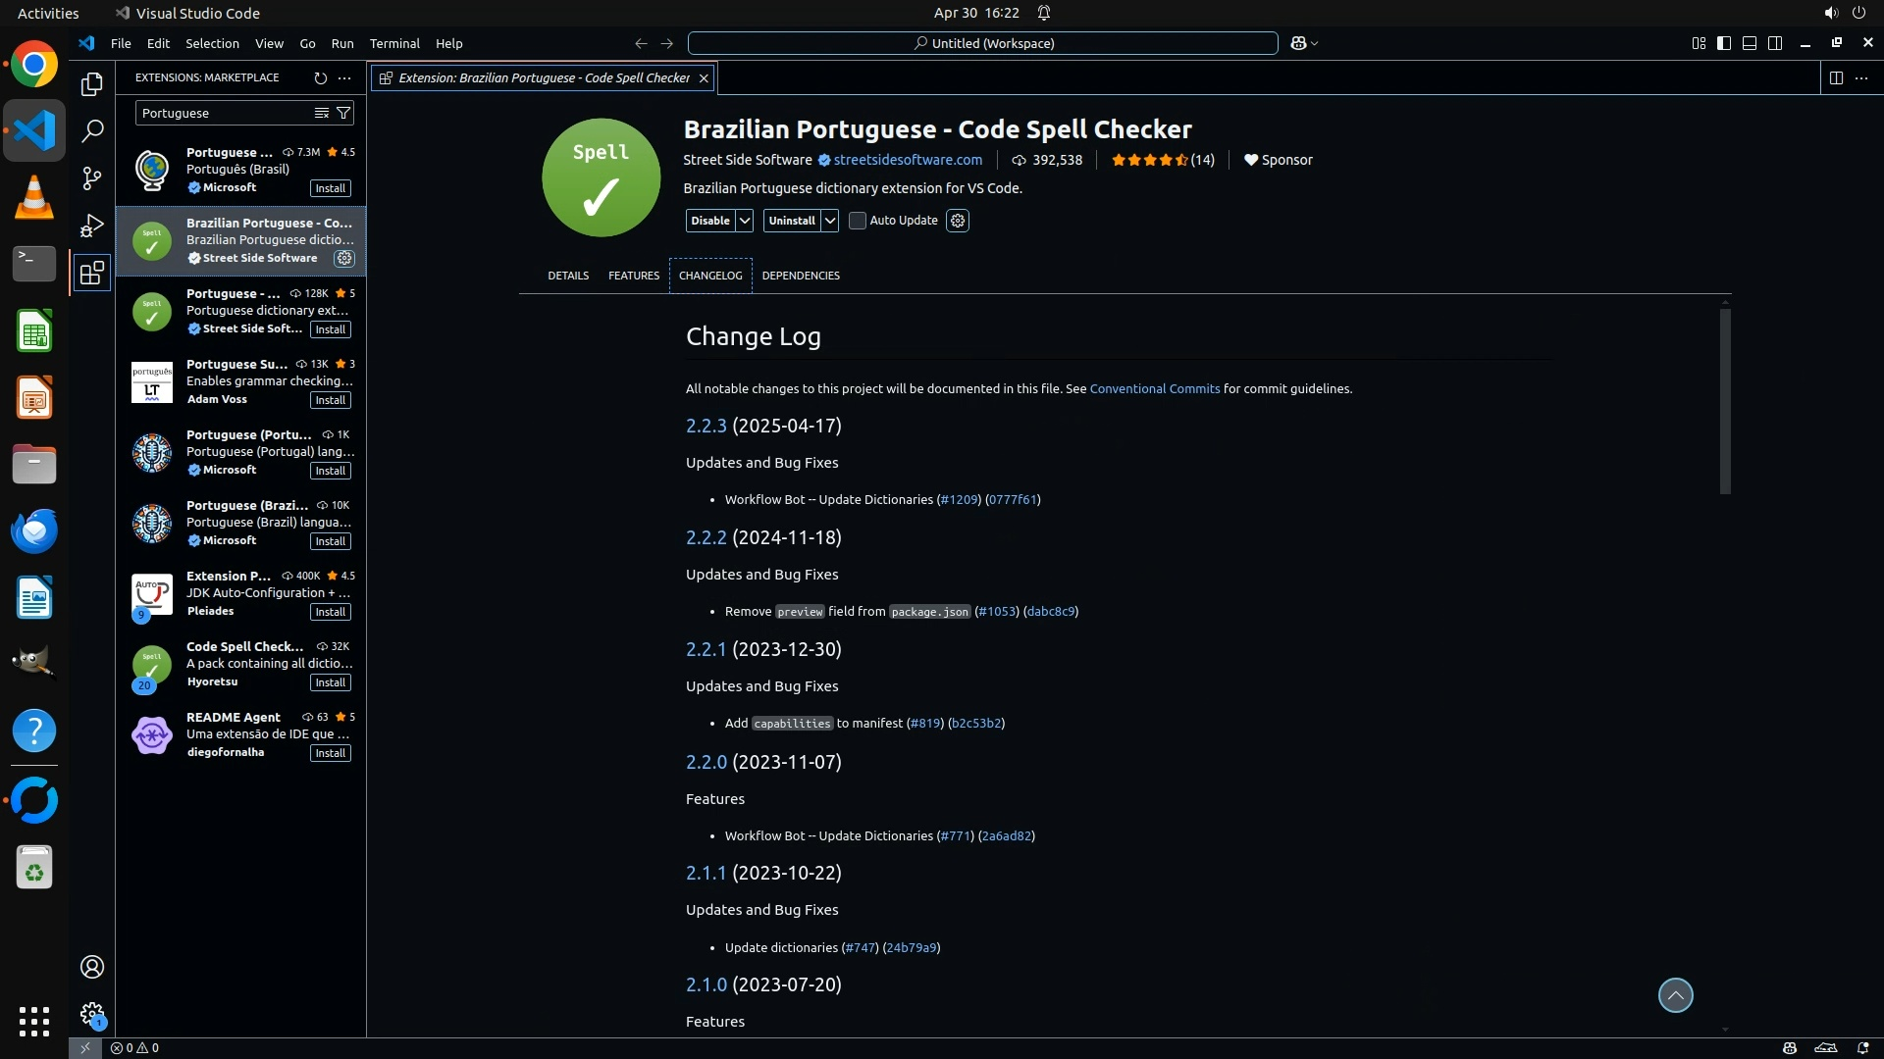This screenshot has height=1059, width=1884.
Task: Enable the Auto Update checkbox
Action: (858, 221)
